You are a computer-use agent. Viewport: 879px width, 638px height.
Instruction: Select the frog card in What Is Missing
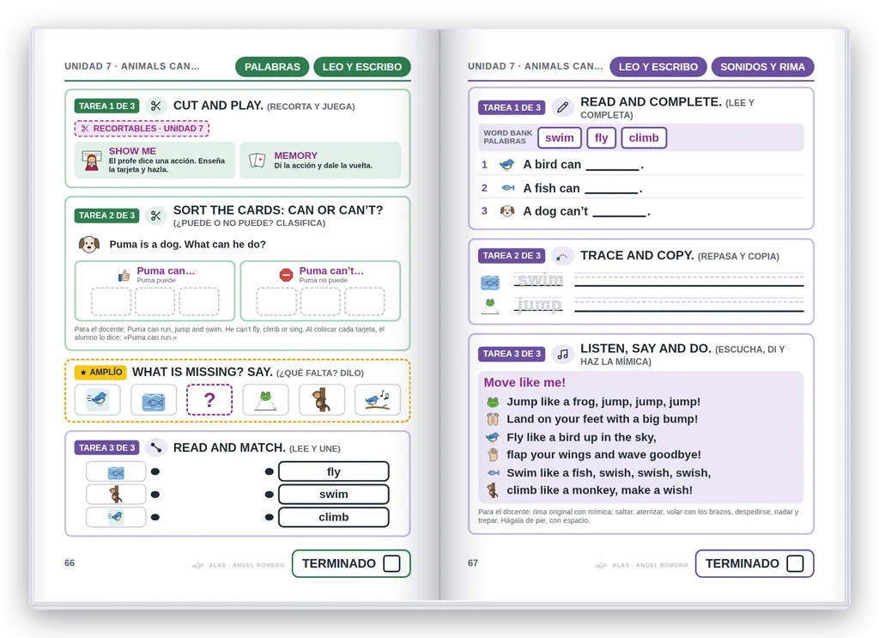pos(266,400)
